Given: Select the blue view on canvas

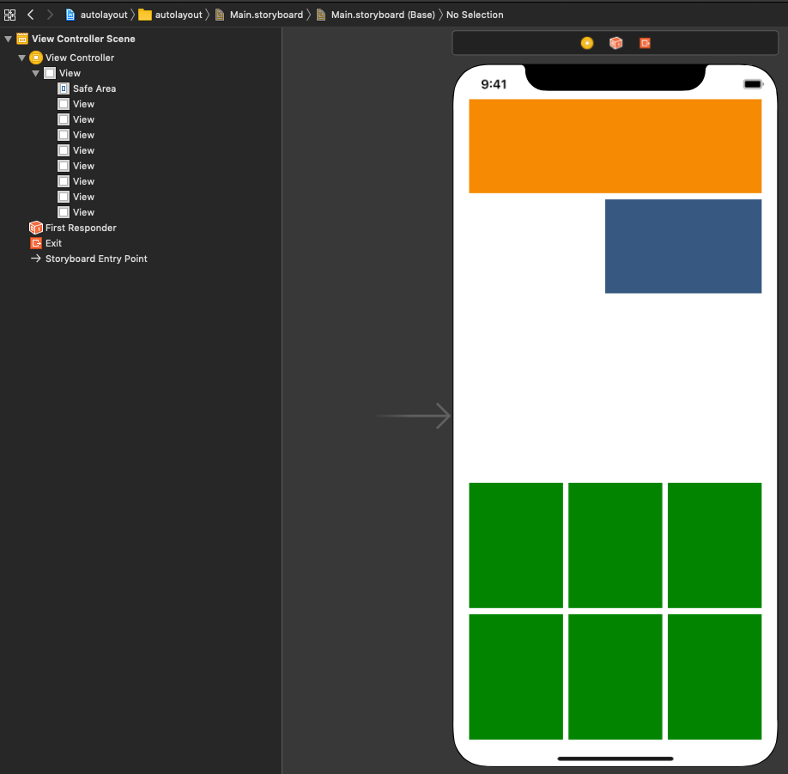Looking at the screenshot, I should click(683, 247).
